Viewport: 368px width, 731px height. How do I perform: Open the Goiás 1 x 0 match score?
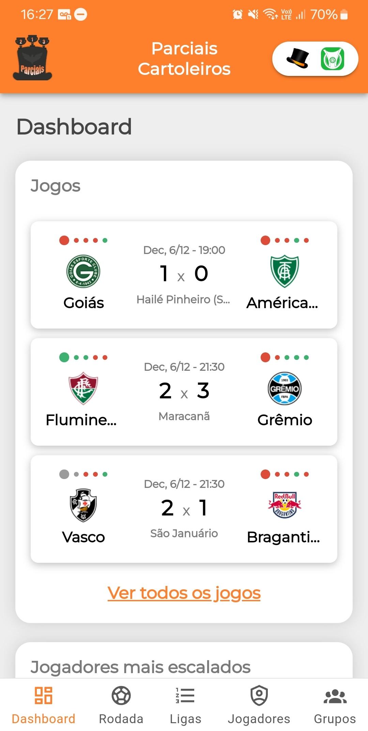coord(184,273)
